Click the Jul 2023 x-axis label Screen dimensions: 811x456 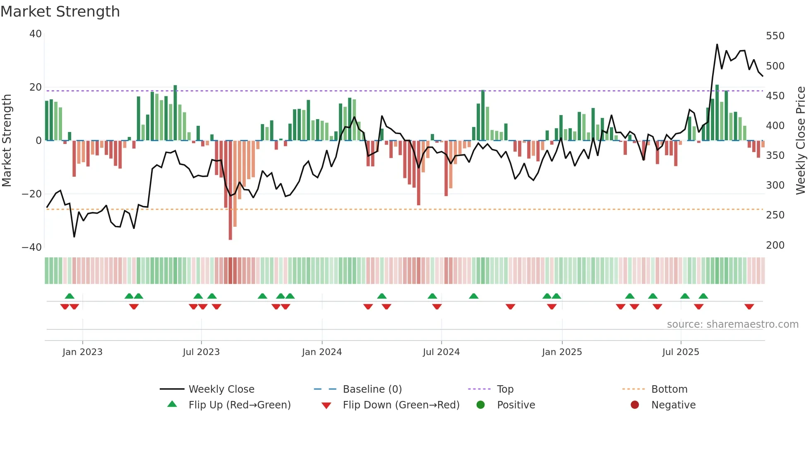pyautogui.click(x=201, y=352)
